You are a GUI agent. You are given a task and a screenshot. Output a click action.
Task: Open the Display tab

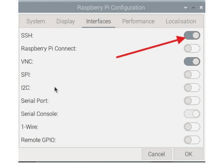pos(65,21)
